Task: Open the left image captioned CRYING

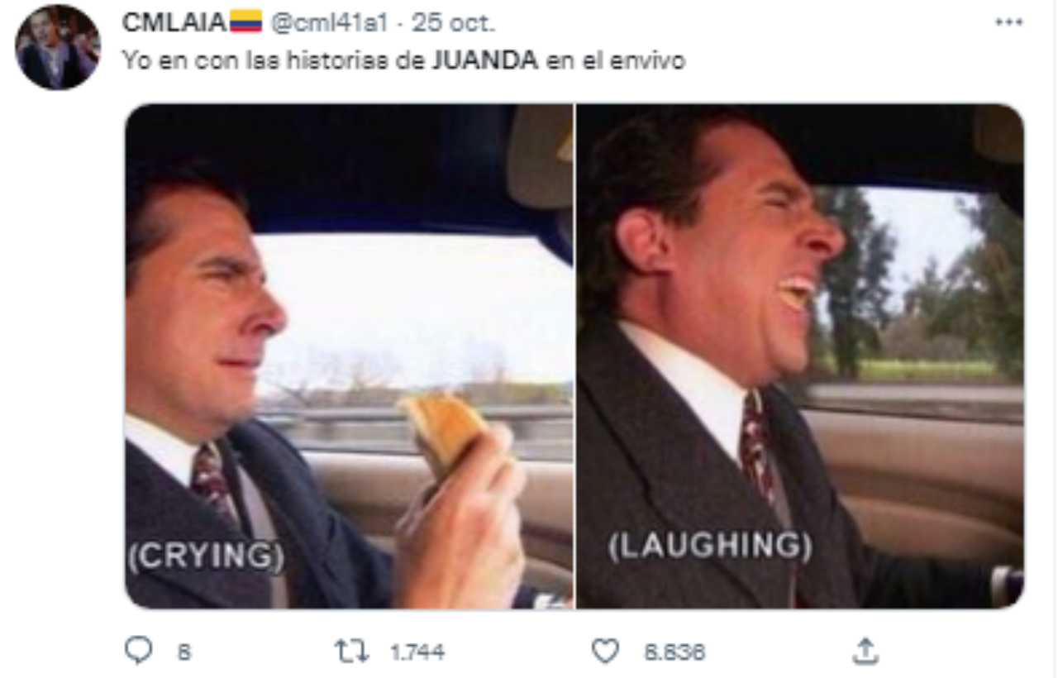Action: [349, 356]
